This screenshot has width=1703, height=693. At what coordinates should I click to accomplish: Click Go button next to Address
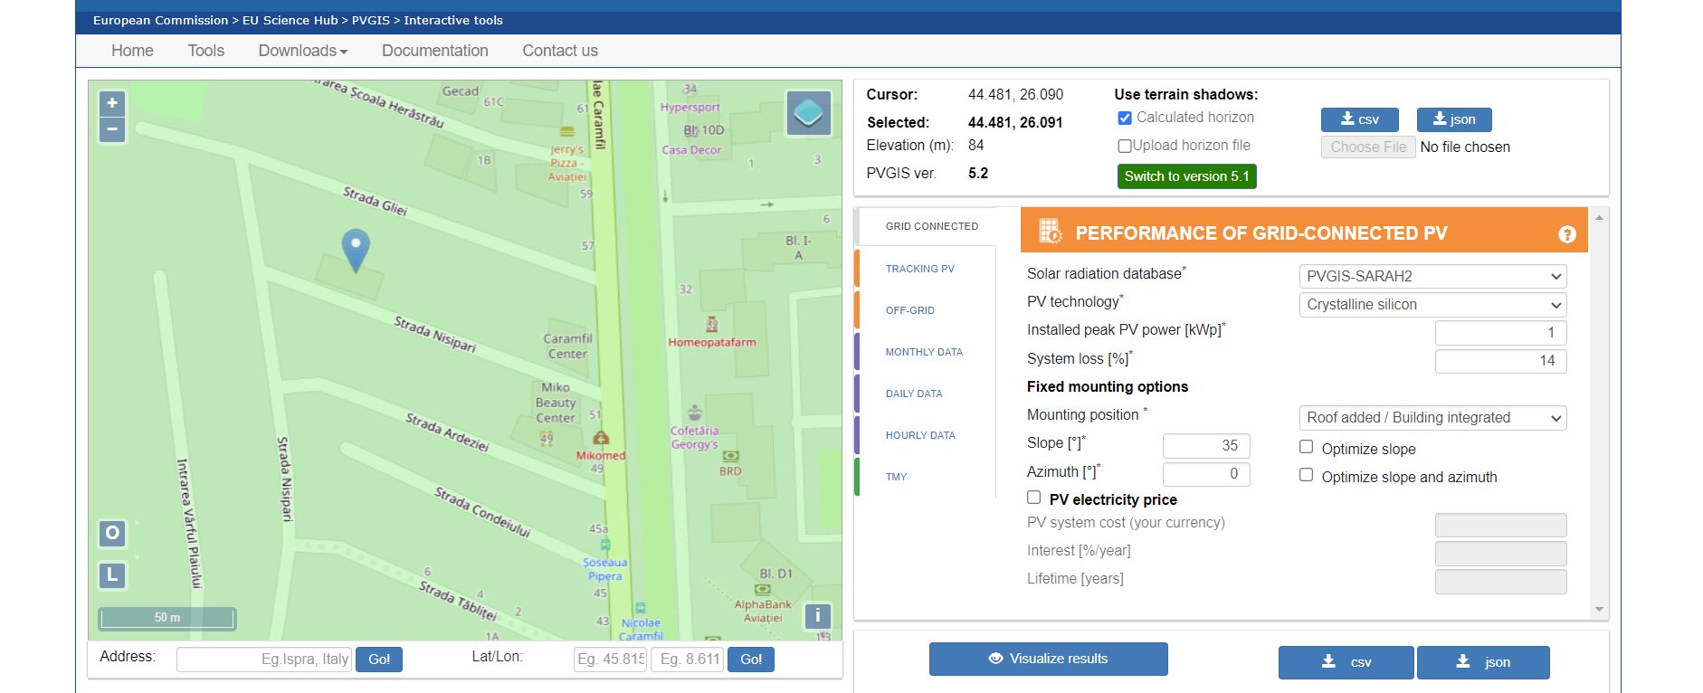click(379, 660)
